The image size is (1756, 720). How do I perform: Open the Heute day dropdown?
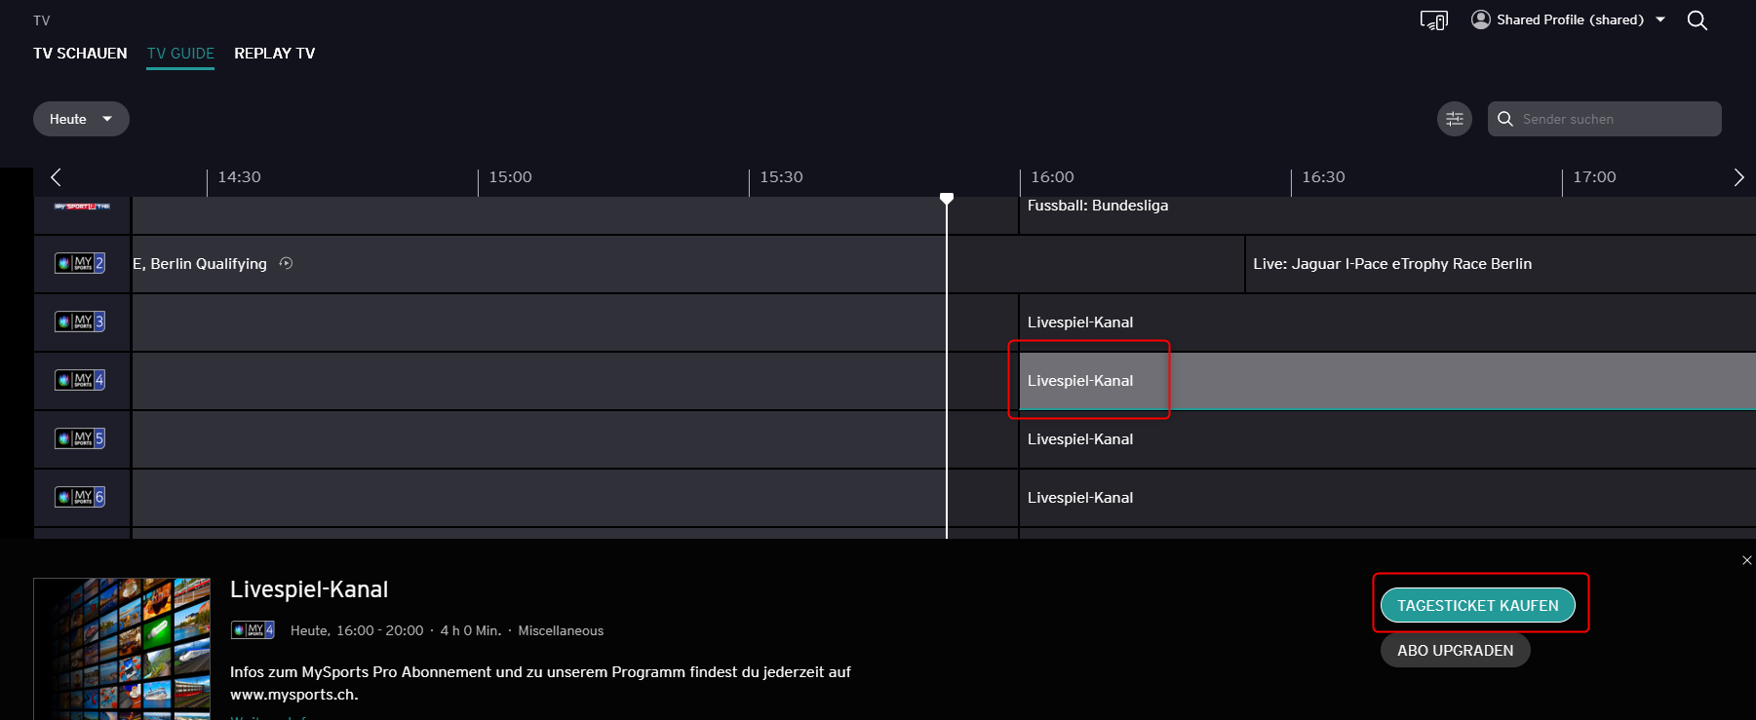81,119
